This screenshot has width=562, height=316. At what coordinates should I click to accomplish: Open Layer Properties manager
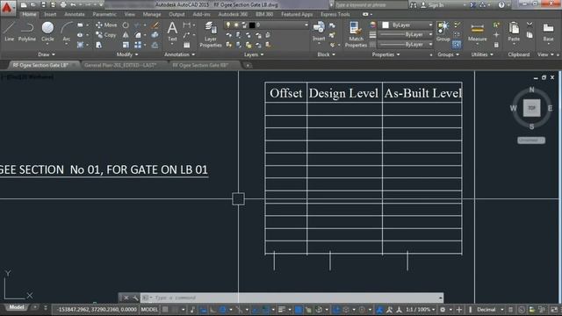coord(211,34)
